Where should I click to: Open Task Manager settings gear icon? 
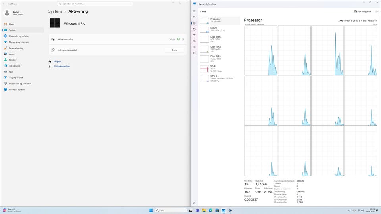click(194, 203)
